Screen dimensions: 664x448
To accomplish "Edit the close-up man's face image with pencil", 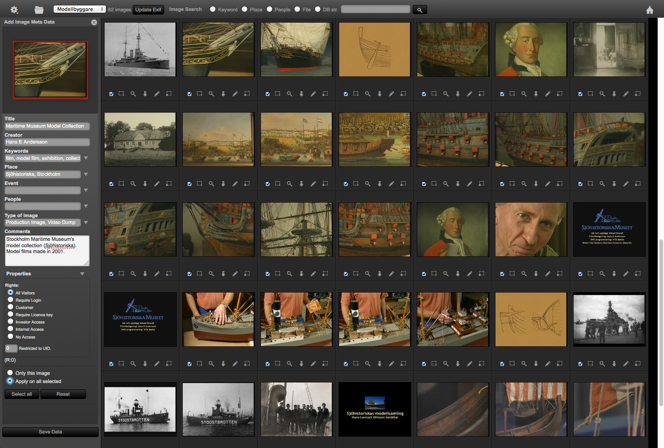I will 548,274.
